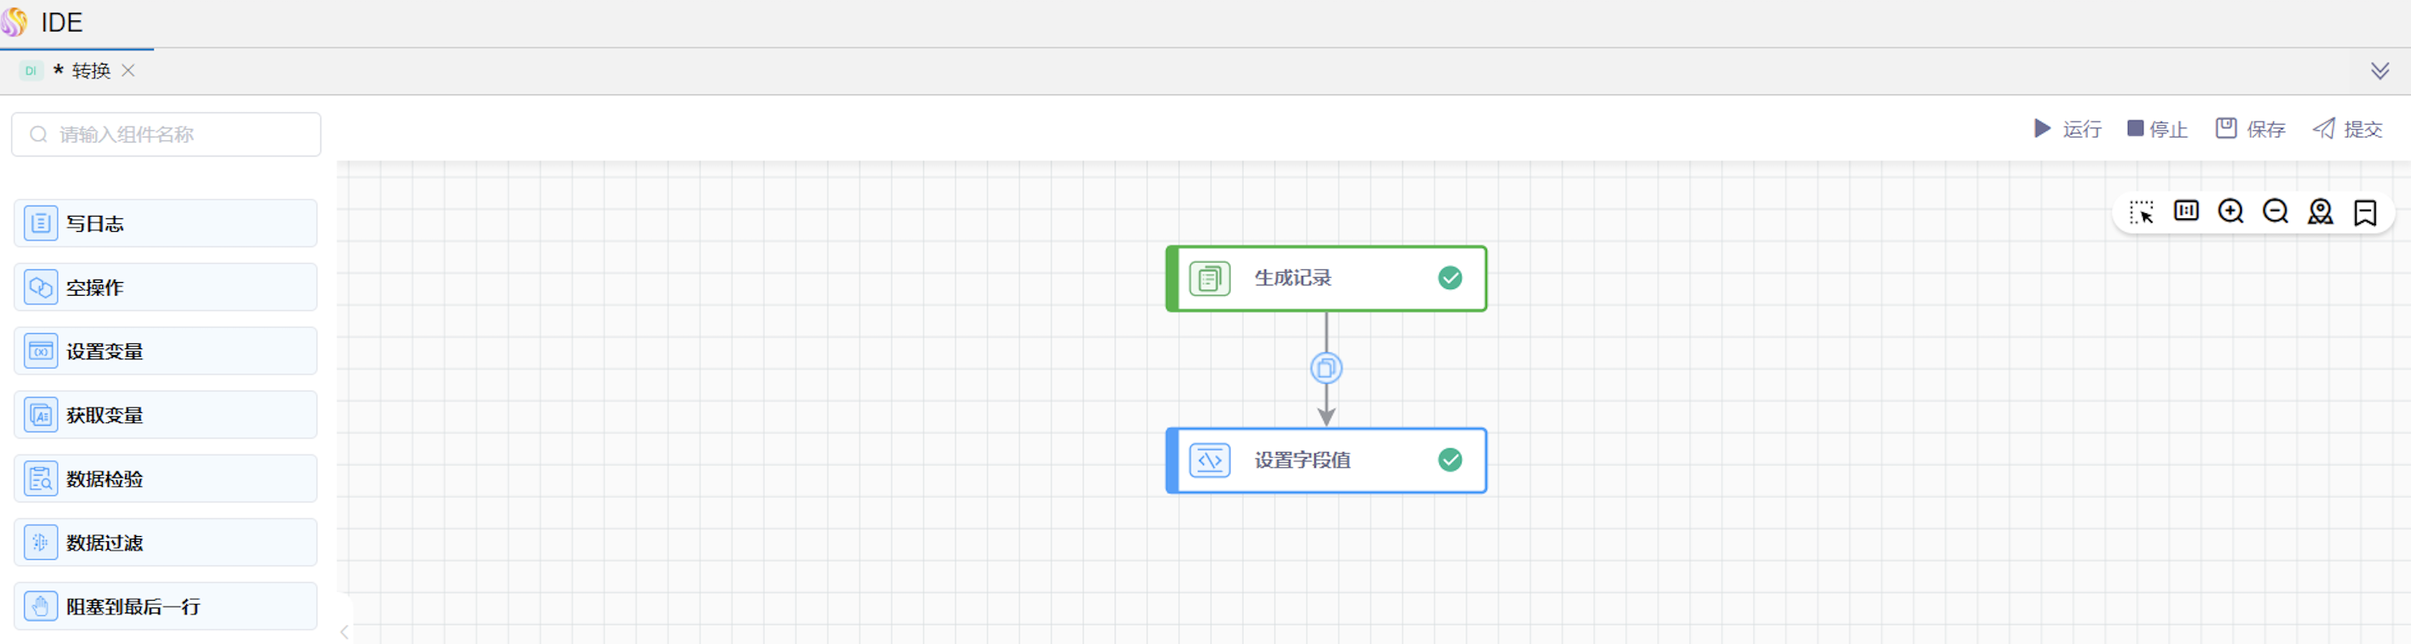Close the 转换 tab

coord(128,71)
